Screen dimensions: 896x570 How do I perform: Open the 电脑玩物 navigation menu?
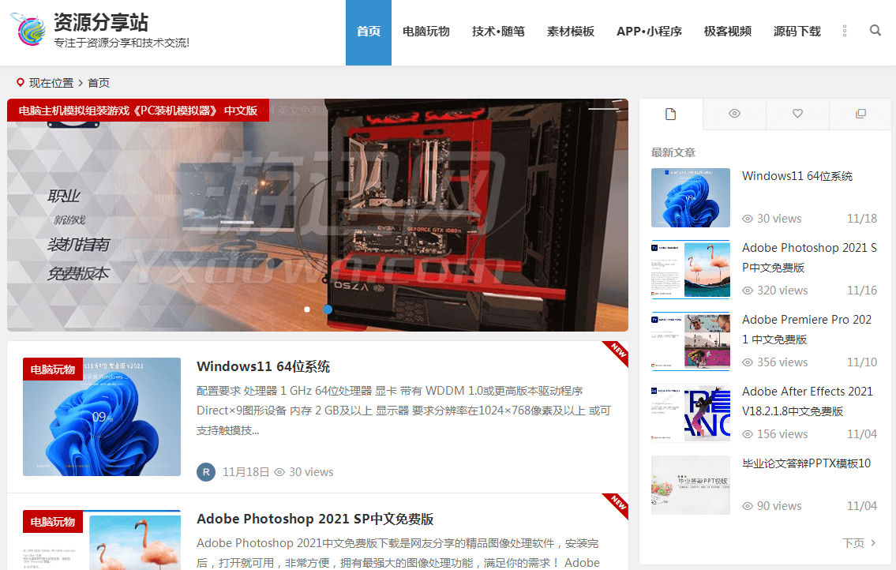point(426,32)
